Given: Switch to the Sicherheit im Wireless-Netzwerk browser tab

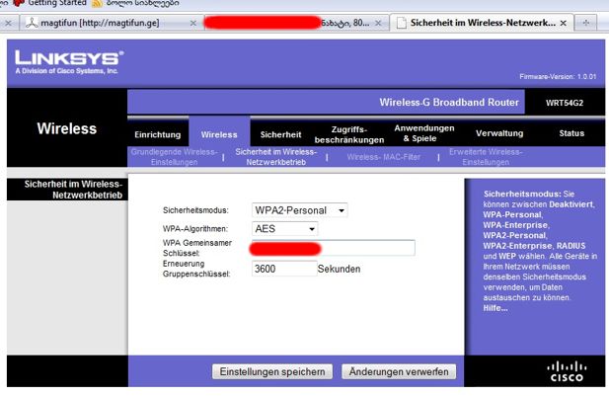Looking at the screenshot, I should [x=483, y=23].
